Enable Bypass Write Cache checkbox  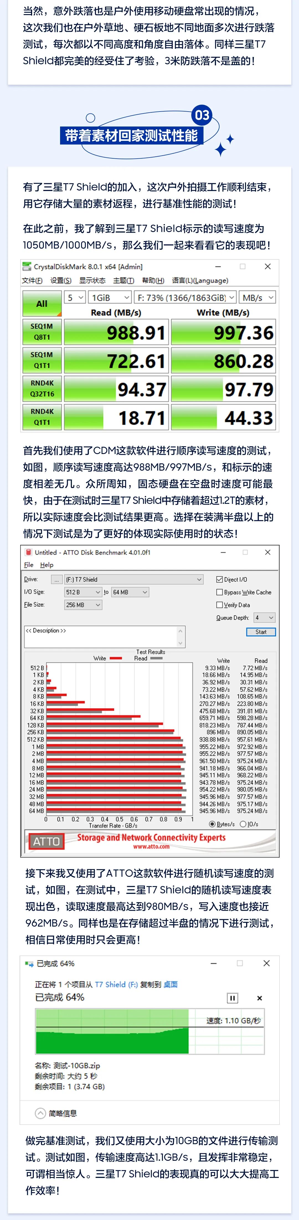pyautogui.click(x=219, y=592)
